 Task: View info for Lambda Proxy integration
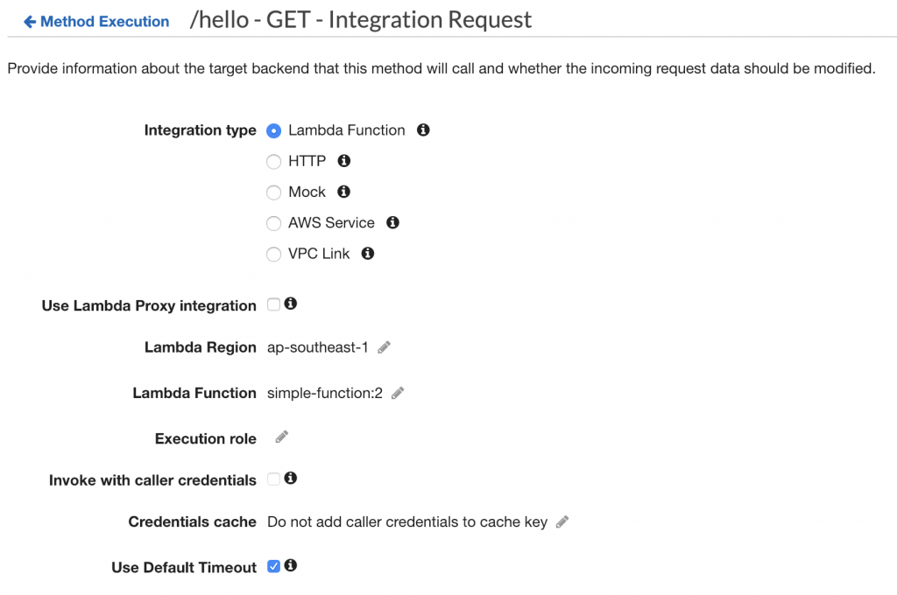coord(290,304)
